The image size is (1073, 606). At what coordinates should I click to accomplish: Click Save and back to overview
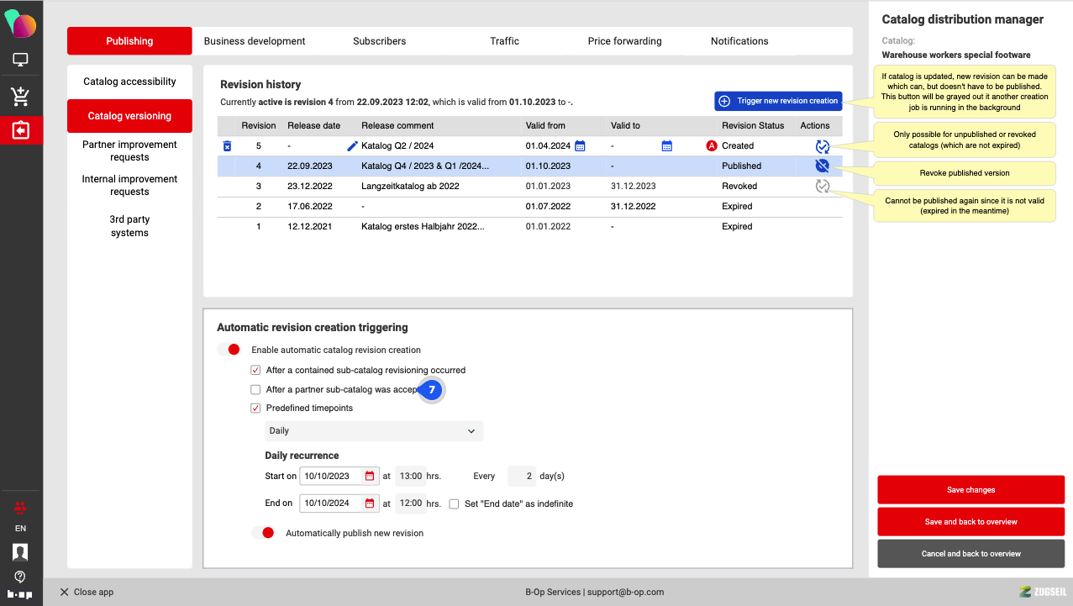(970, 522)
